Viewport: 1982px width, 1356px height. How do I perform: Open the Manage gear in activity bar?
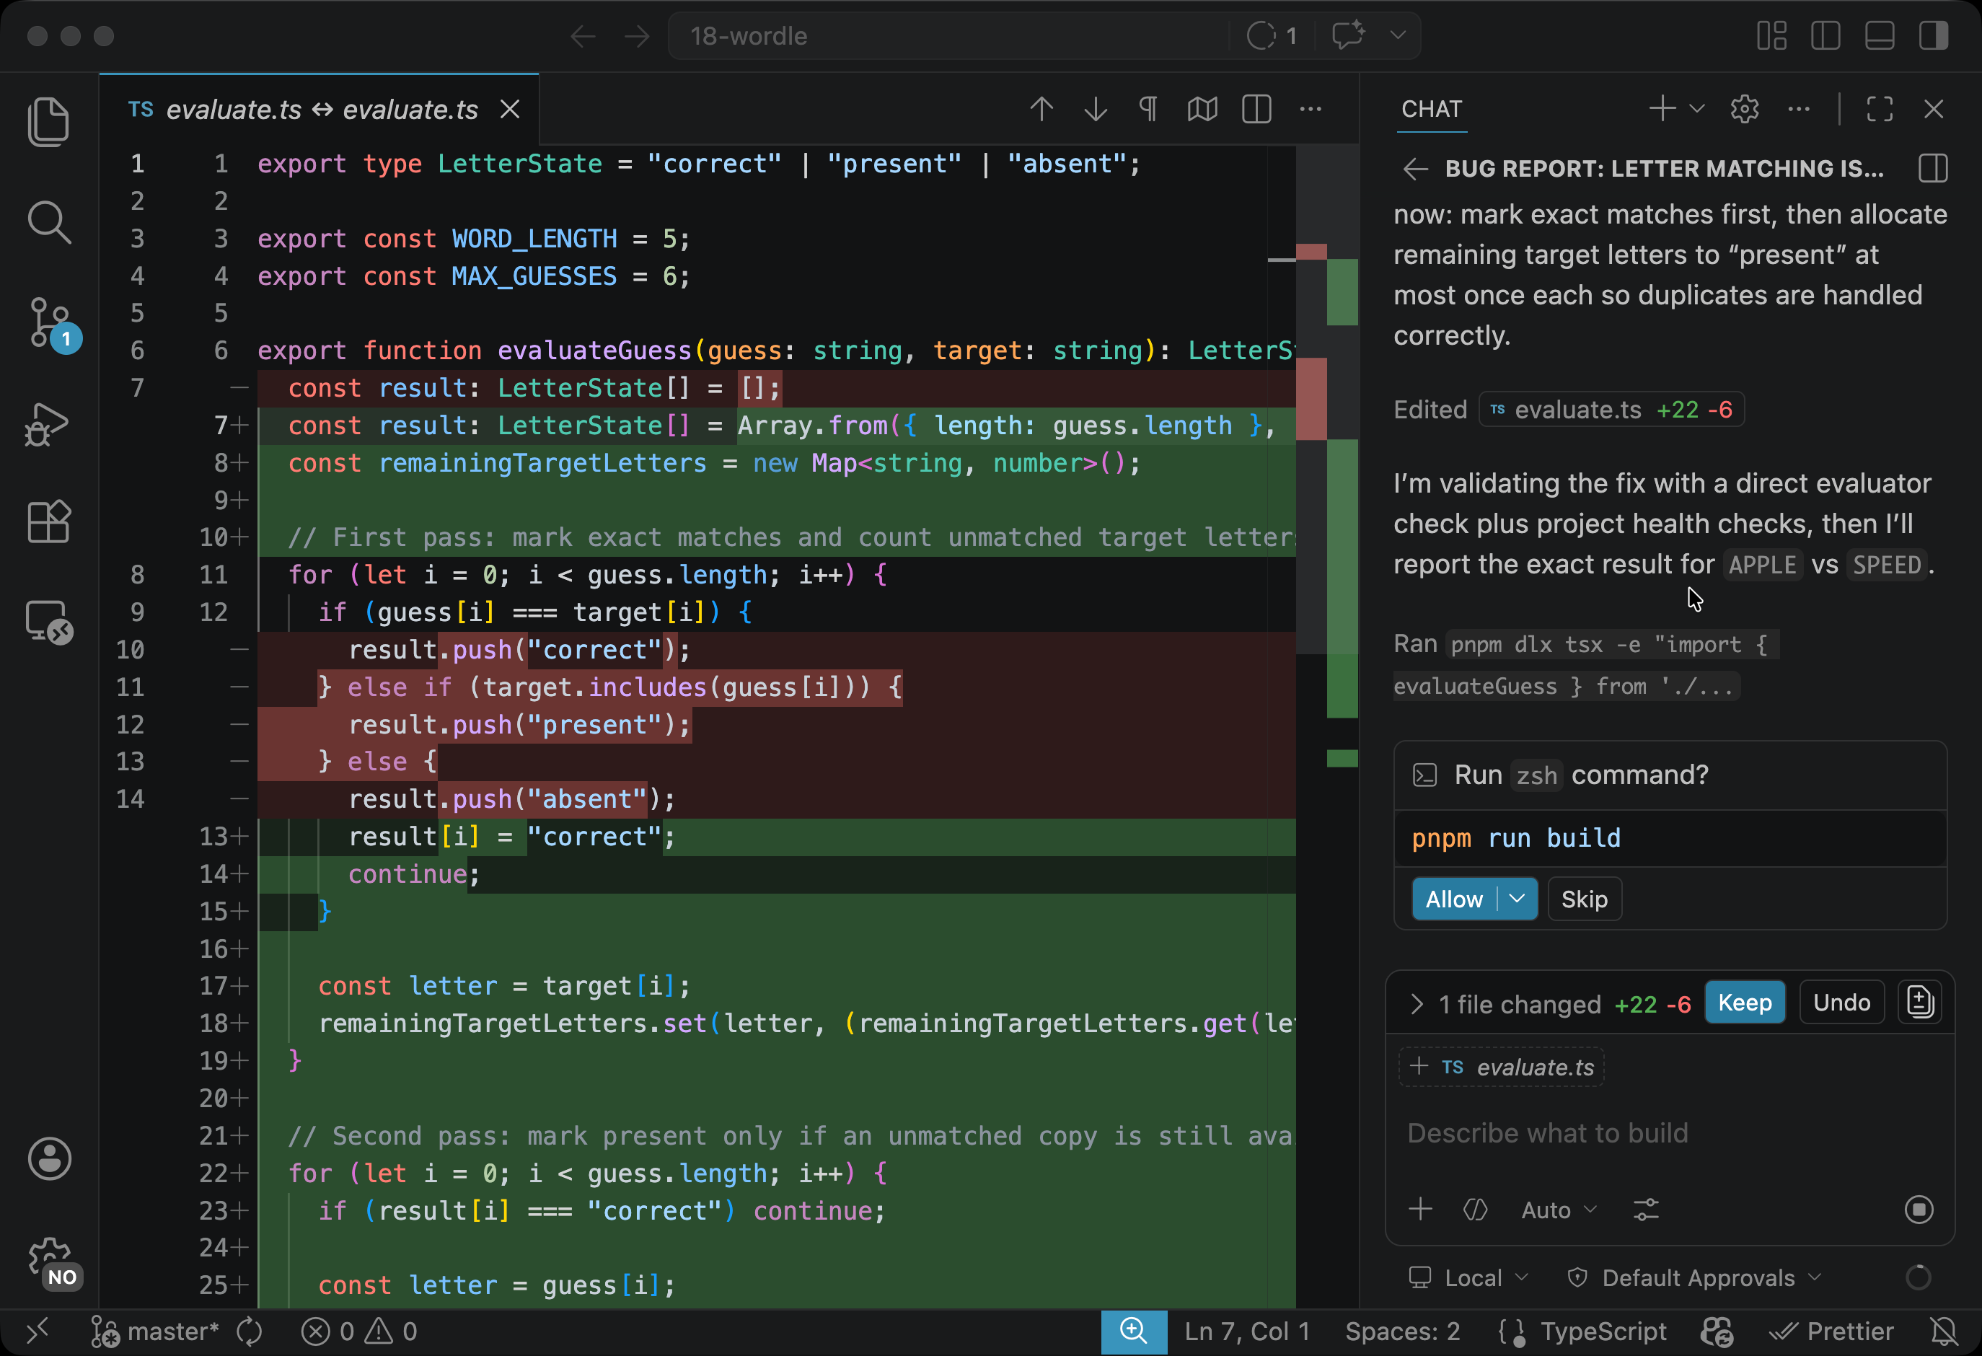tap(51, 1262)
